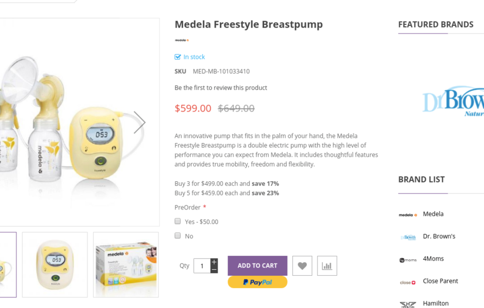The height and width of the screenshot is (308, 484).
Task: Click the compare chart icon button
Action: (x=327, y=266)
